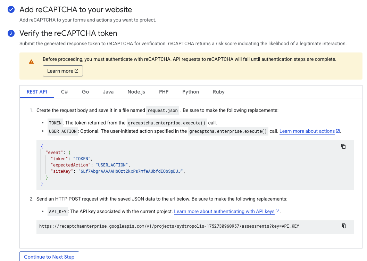Viewport: 367px width, 261px height.
Task: Copy the assessments URL to clipboard
Action: [x=344, y=226]
